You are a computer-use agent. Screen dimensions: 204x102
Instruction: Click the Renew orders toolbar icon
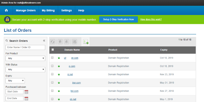click(x=53, y=42)
